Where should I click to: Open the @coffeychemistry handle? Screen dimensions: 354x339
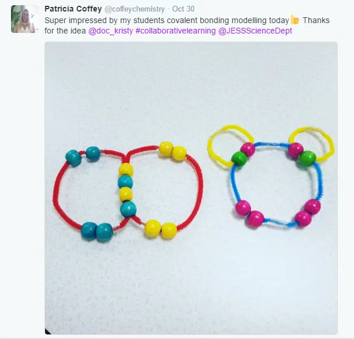(135, 9)
